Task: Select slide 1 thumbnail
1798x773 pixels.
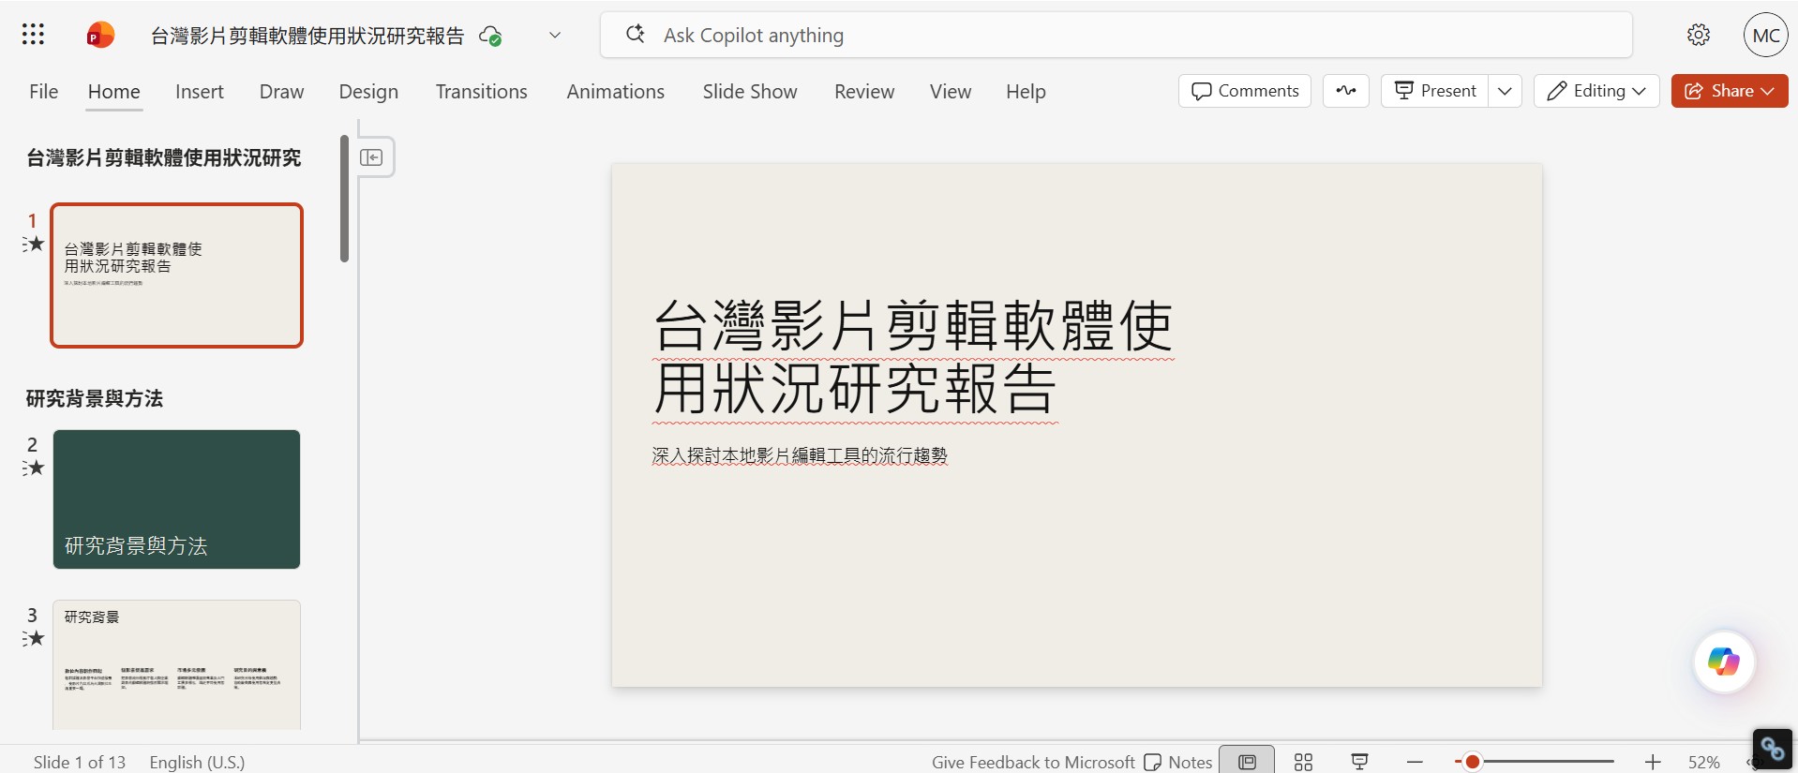Action: click(x=176, y=275)
